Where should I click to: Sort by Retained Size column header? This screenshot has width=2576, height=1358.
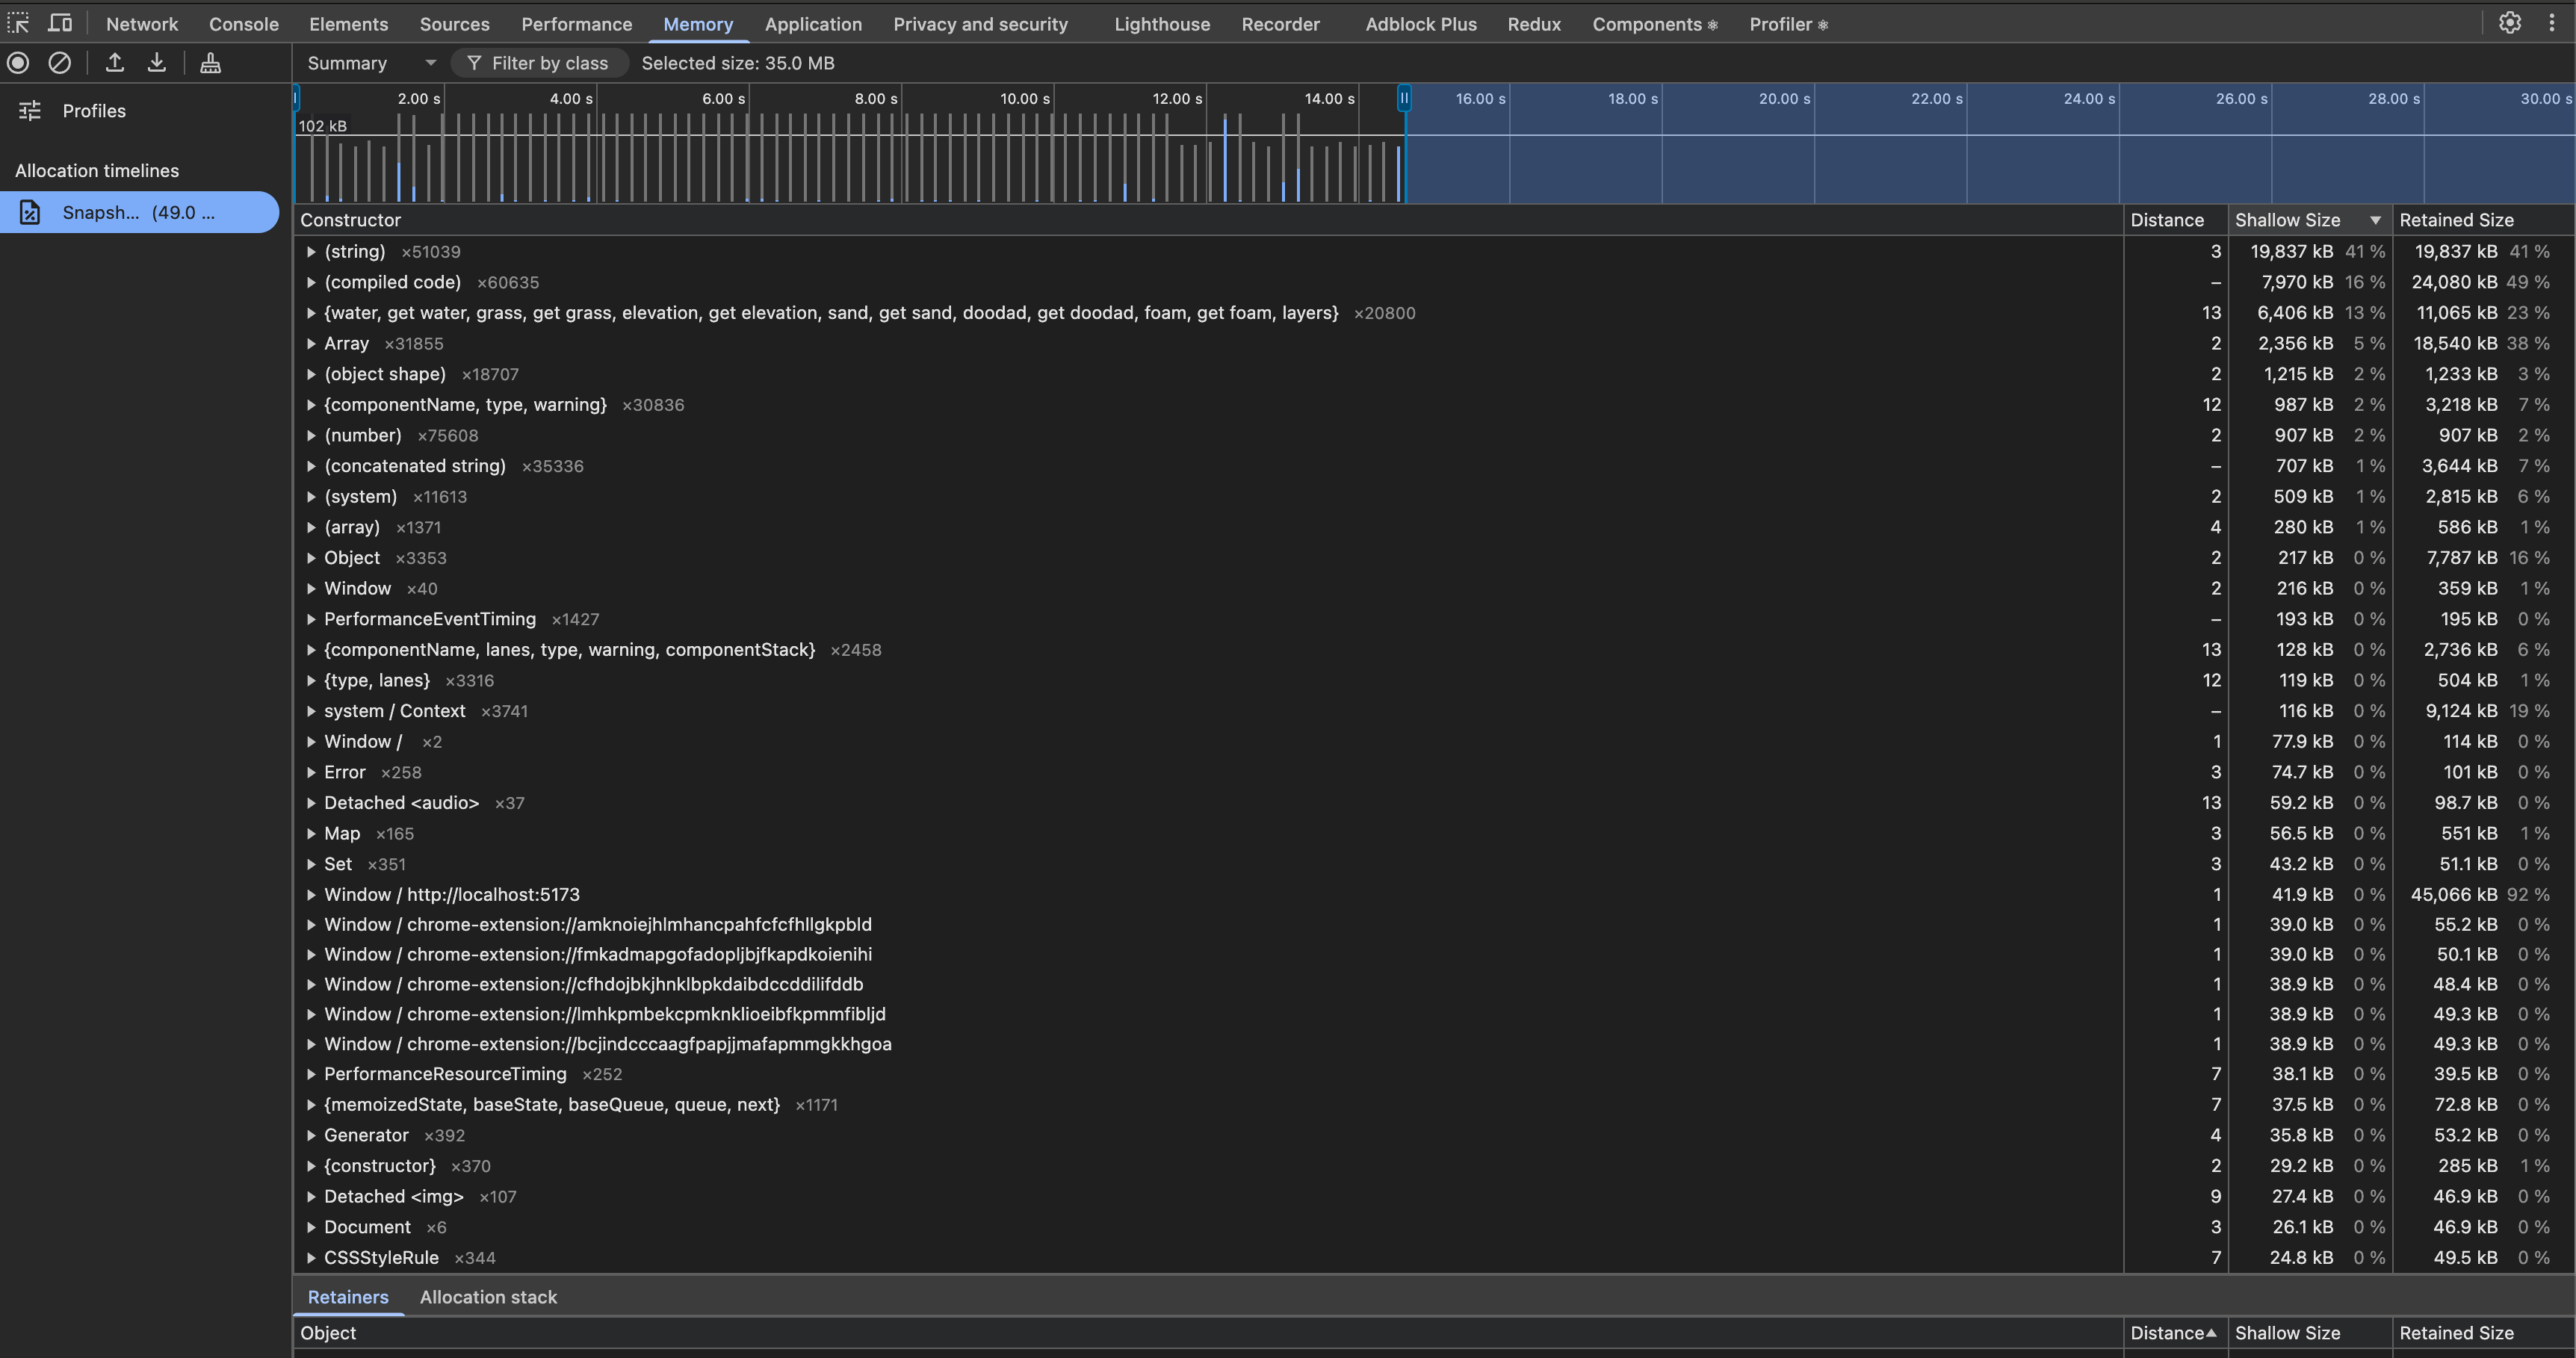pyautogui.click(x=2456, y=220)
